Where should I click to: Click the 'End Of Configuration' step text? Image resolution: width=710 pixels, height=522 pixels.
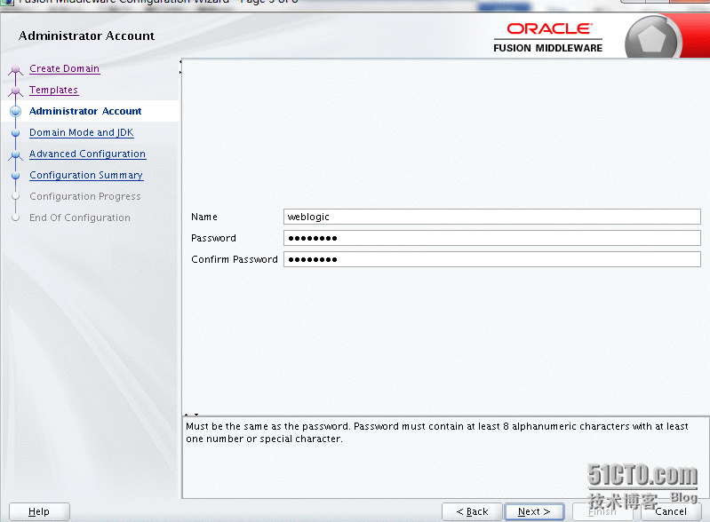point(80,217)
